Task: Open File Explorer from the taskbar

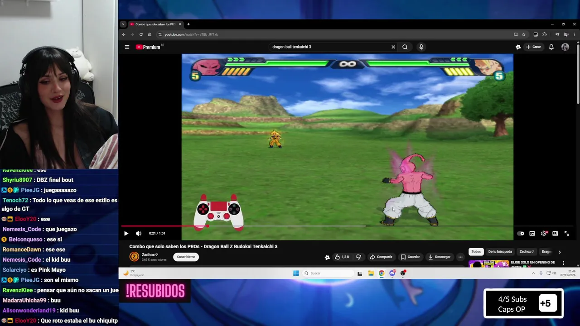Action: click(371, 273)
